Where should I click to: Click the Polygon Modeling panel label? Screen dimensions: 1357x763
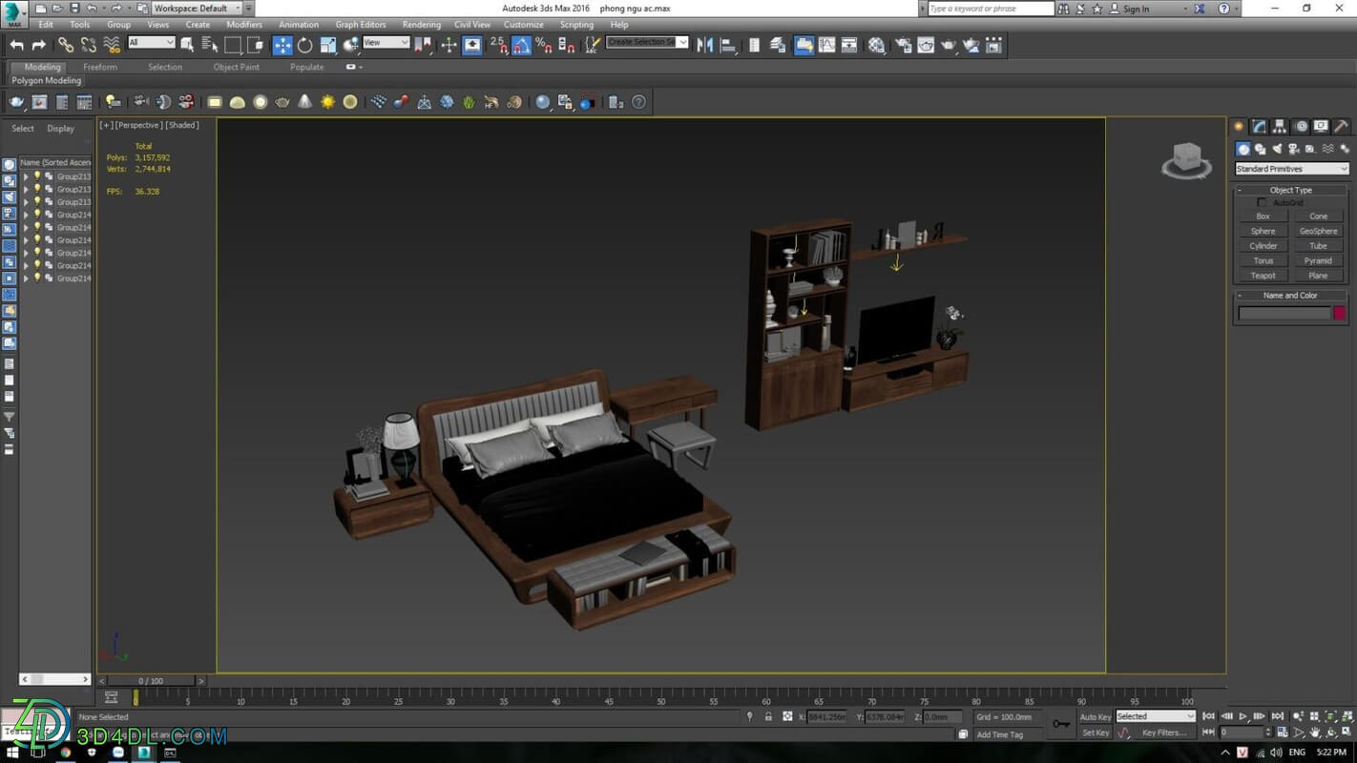point(47,81)
